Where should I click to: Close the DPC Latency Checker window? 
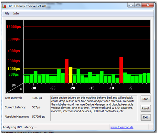(x=148, y=5)
